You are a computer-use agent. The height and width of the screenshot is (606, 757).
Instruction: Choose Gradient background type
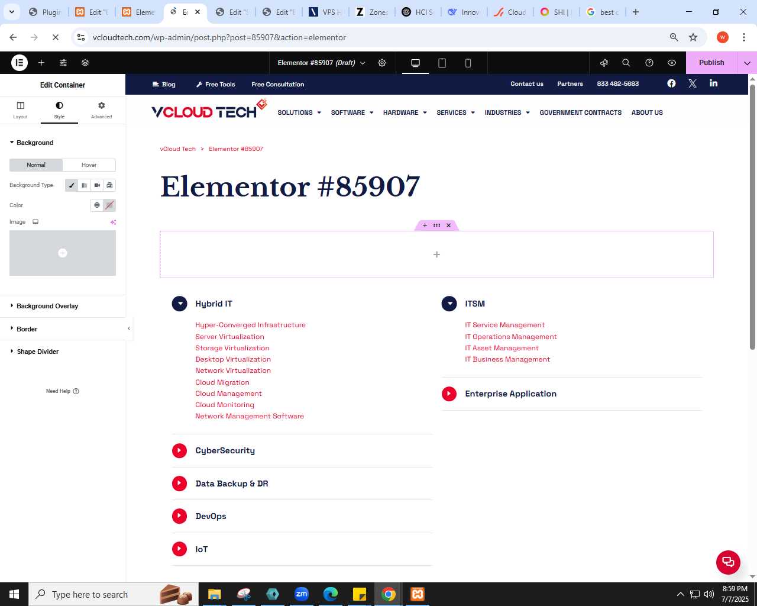coord(85,185)
